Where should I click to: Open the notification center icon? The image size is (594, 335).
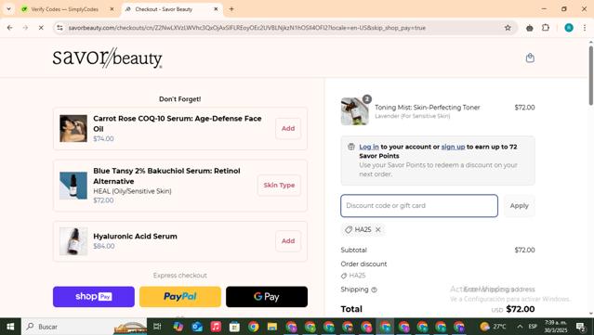tap(581, 327)
